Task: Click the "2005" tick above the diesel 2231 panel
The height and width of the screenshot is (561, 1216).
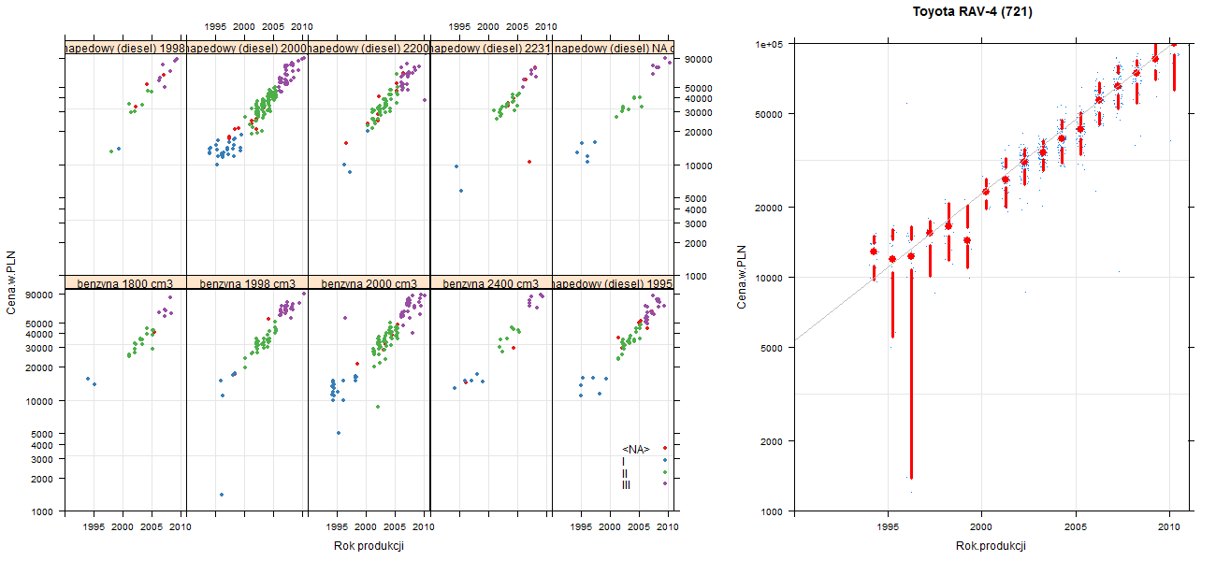Action: pyautogui.click(x=517, y=27)
